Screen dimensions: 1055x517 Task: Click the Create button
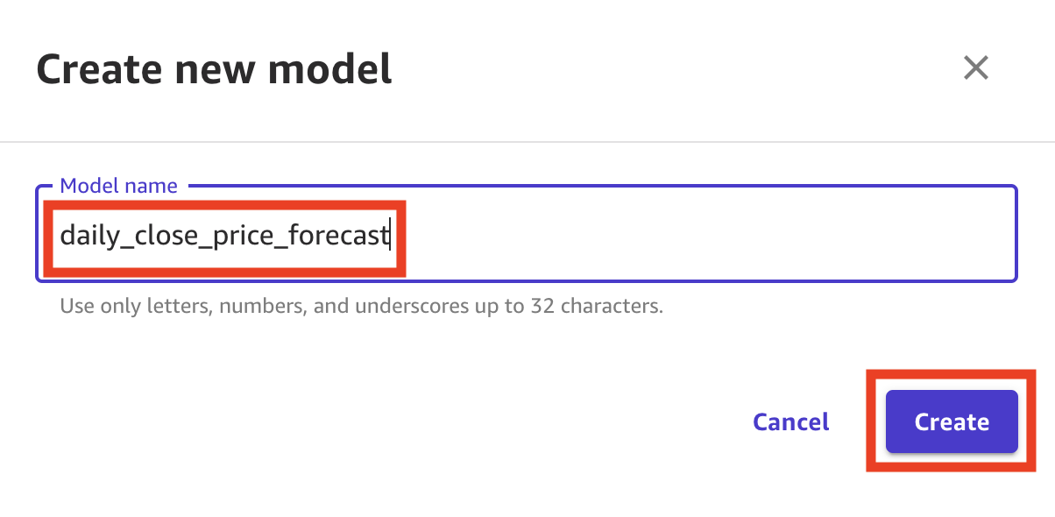(x=952, y=421)
